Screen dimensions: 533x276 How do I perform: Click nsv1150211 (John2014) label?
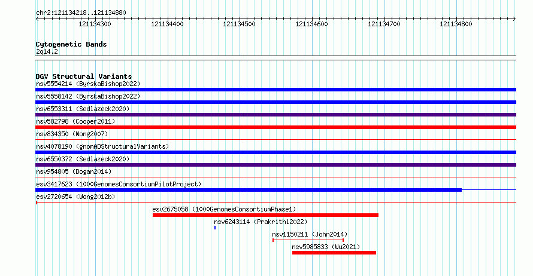(310, 234)
